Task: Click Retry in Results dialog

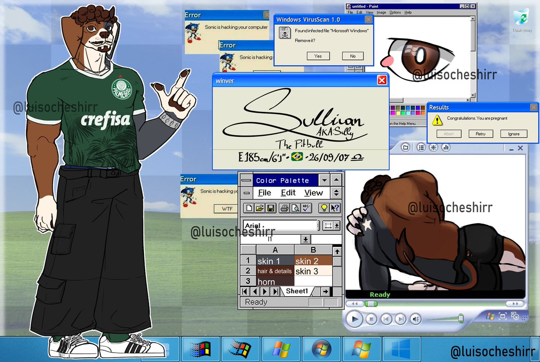Action: [481, 134]
